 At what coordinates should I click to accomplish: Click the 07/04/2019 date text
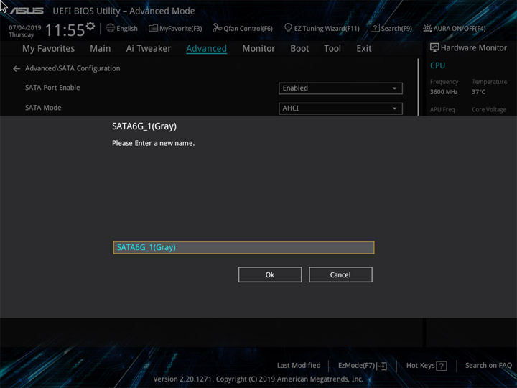25,28
